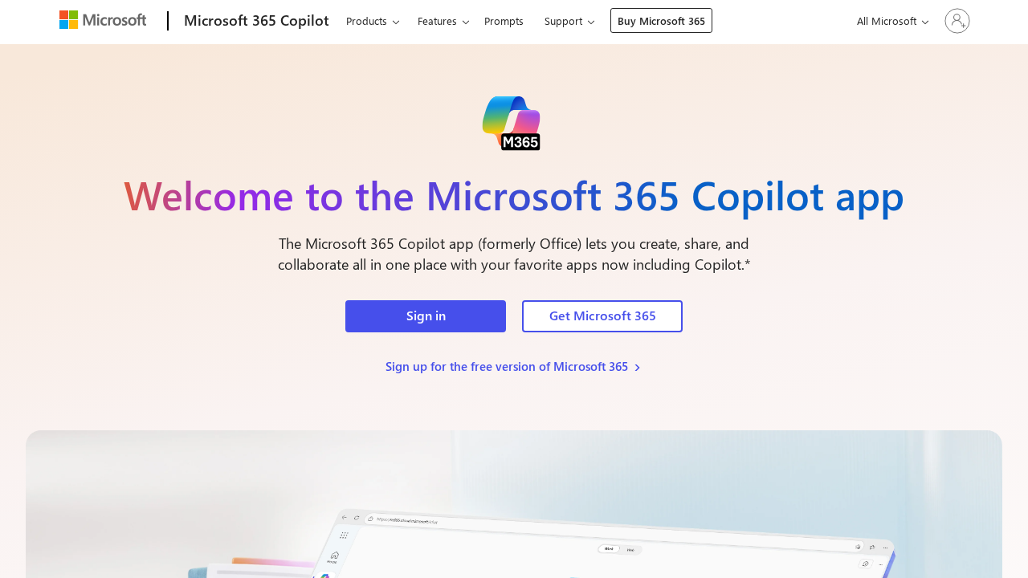Click the Features dropdown chevron icon
Viewport: 1028px width, 578px height.
(464, 21)
